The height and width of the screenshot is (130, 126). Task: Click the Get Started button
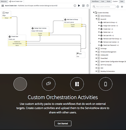(x=63, y=124)
